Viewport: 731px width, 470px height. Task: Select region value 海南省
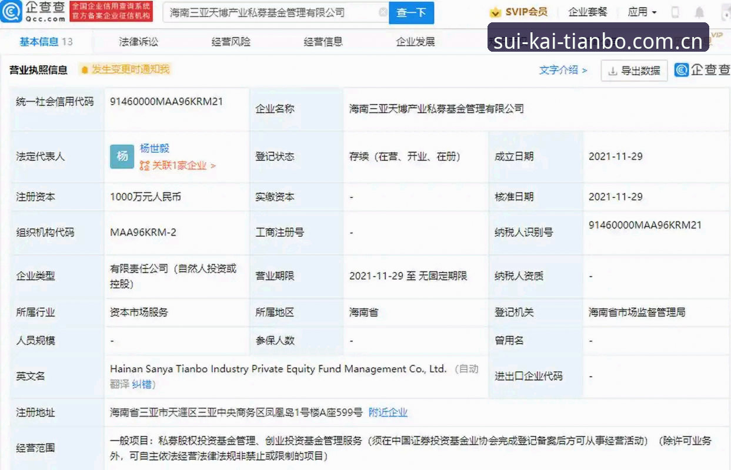(x=363, y=313)
